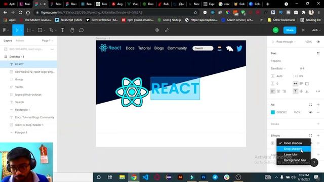
Task: Select the Hand tool
Action: click(72, 30)
